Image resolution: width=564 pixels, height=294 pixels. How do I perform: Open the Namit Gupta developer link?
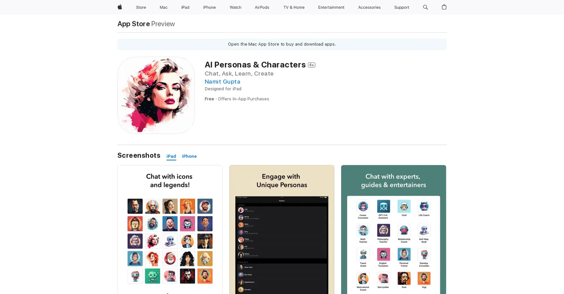(x=222, y=82)
